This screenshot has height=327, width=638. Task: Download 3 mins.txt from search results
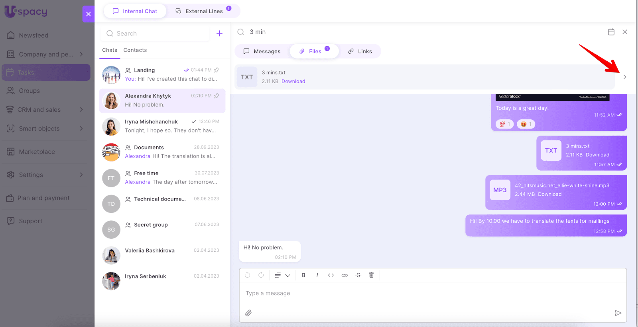[293, 81]
